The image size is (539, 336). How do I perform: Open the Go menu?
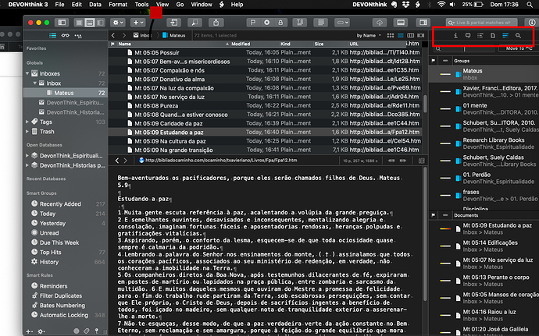[x=180, y=5]
